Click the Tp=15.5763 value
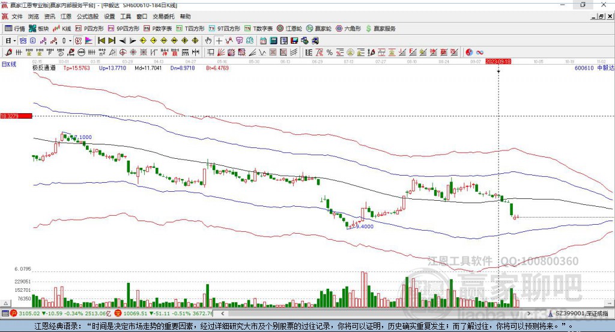The width and height of the screenshot is (615, 332). pos(76,68)
